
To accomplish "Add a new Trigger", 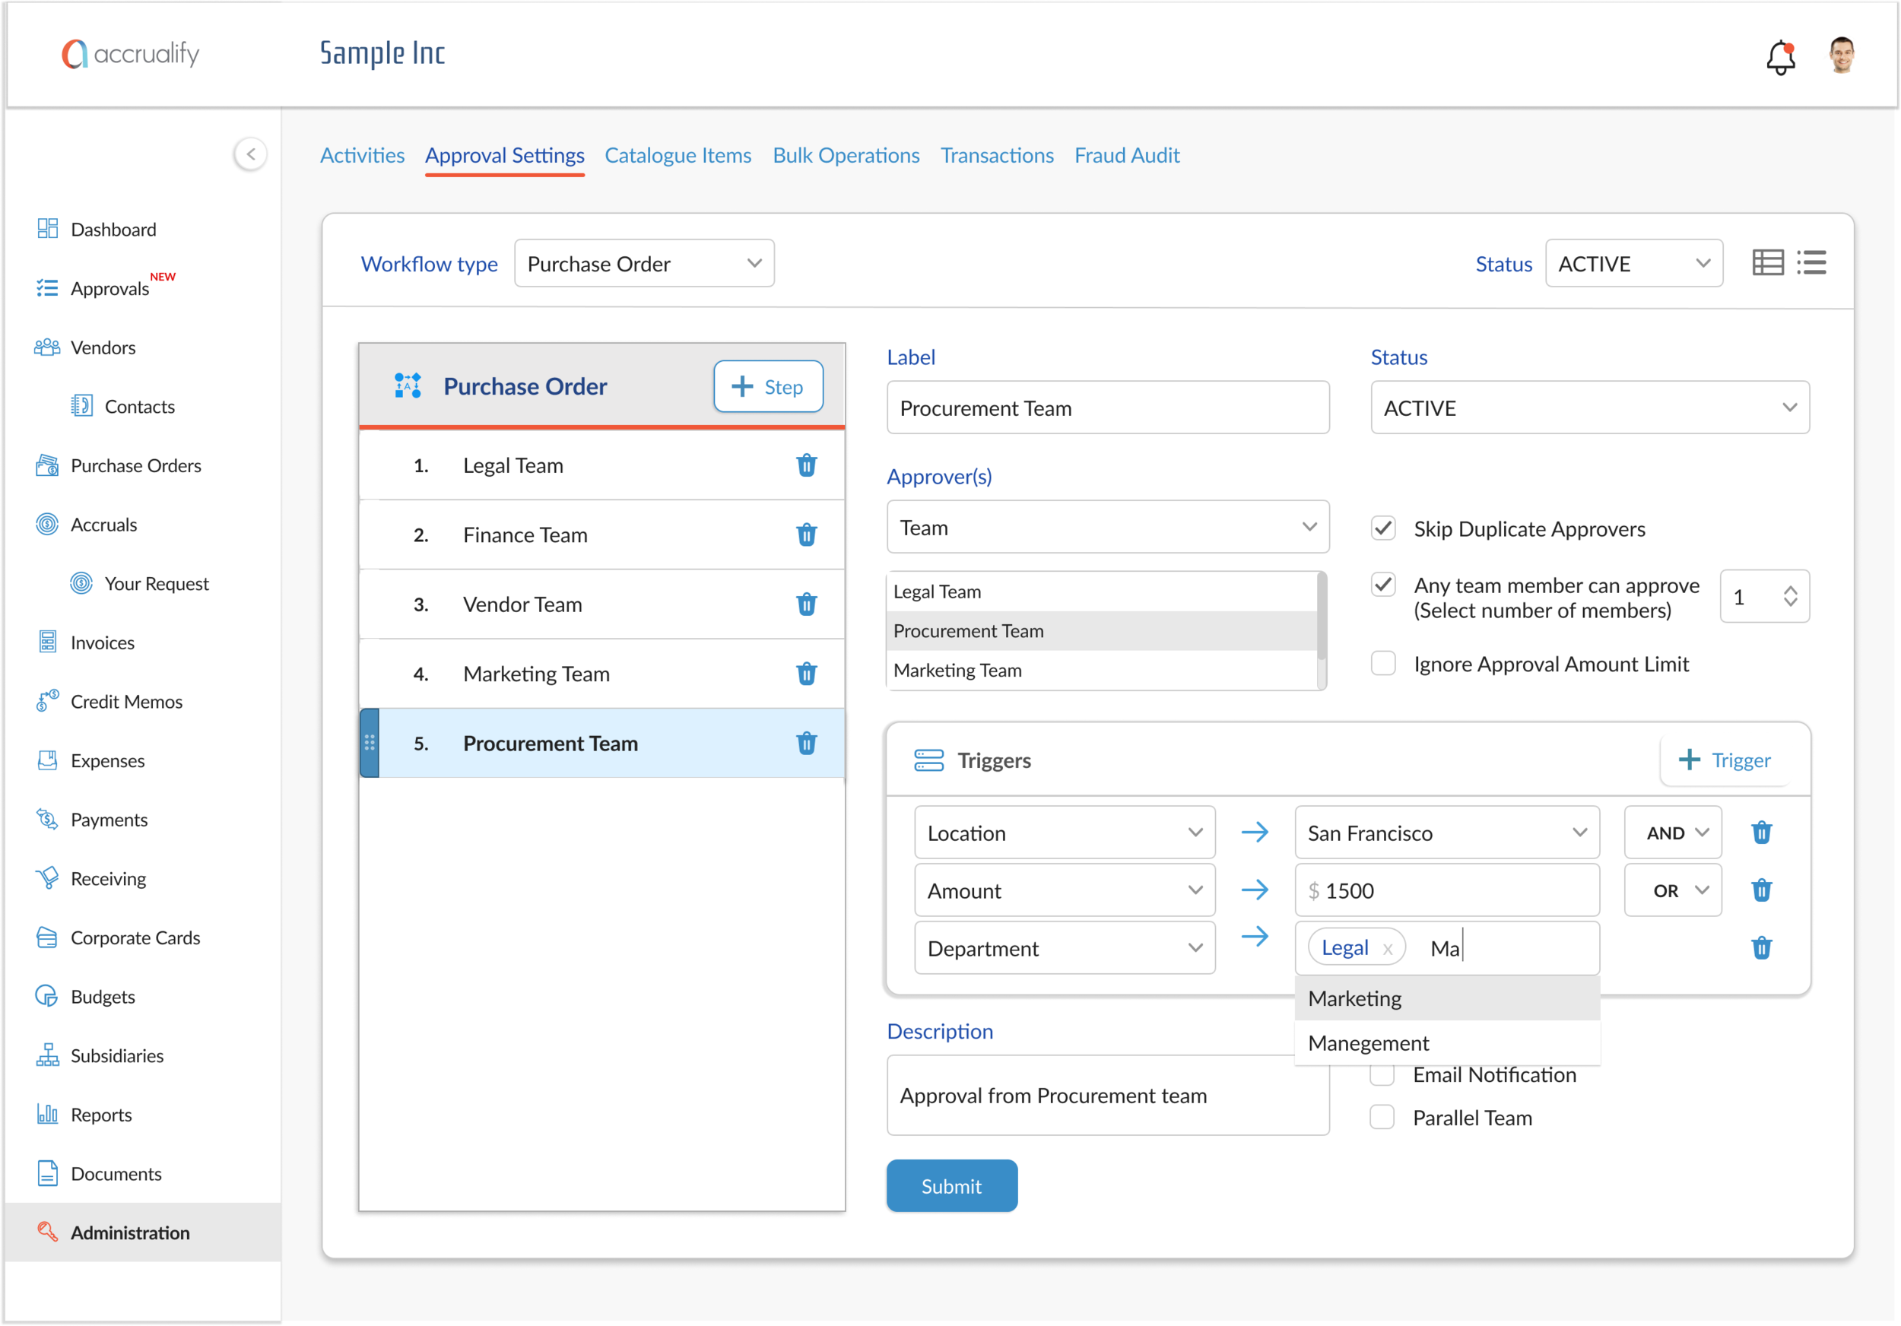I will click(1725, 760).
